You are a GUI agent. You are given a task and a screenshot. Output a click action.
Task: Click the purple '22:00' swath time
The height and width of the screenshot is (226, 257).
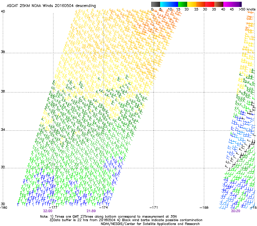48,211
